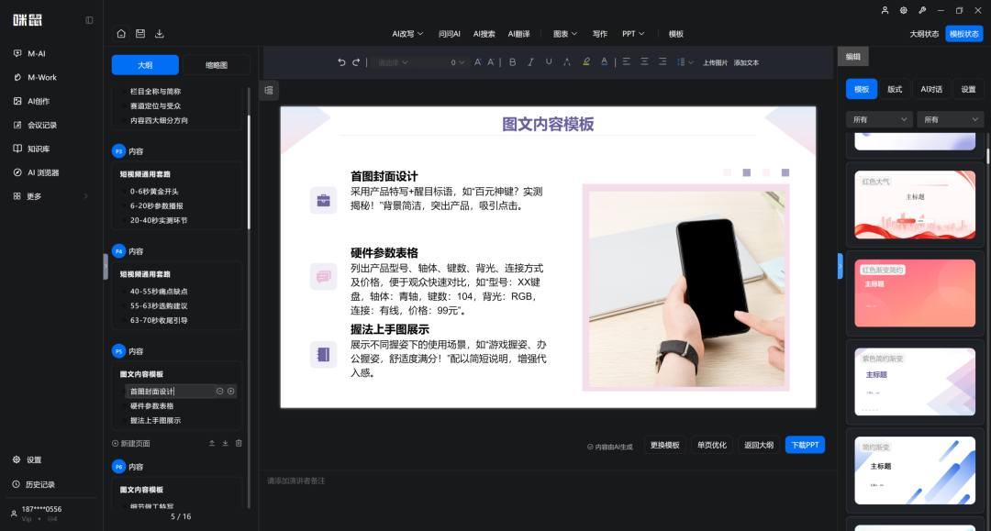The width and height of the screenshot is (991, 531).
Task: Pick text highlight color
Action: (585, 61)
